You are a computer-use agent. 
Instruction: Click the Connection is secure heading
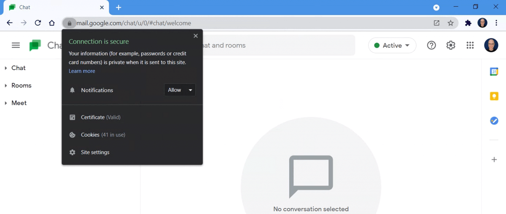pos(99,42)
